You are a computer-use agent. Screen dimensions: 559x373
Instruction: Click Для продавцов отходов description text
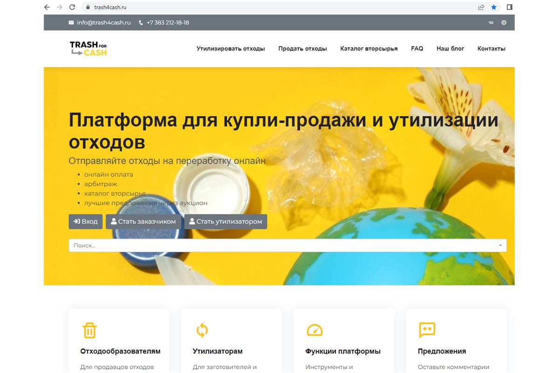[x=117, y=367]
